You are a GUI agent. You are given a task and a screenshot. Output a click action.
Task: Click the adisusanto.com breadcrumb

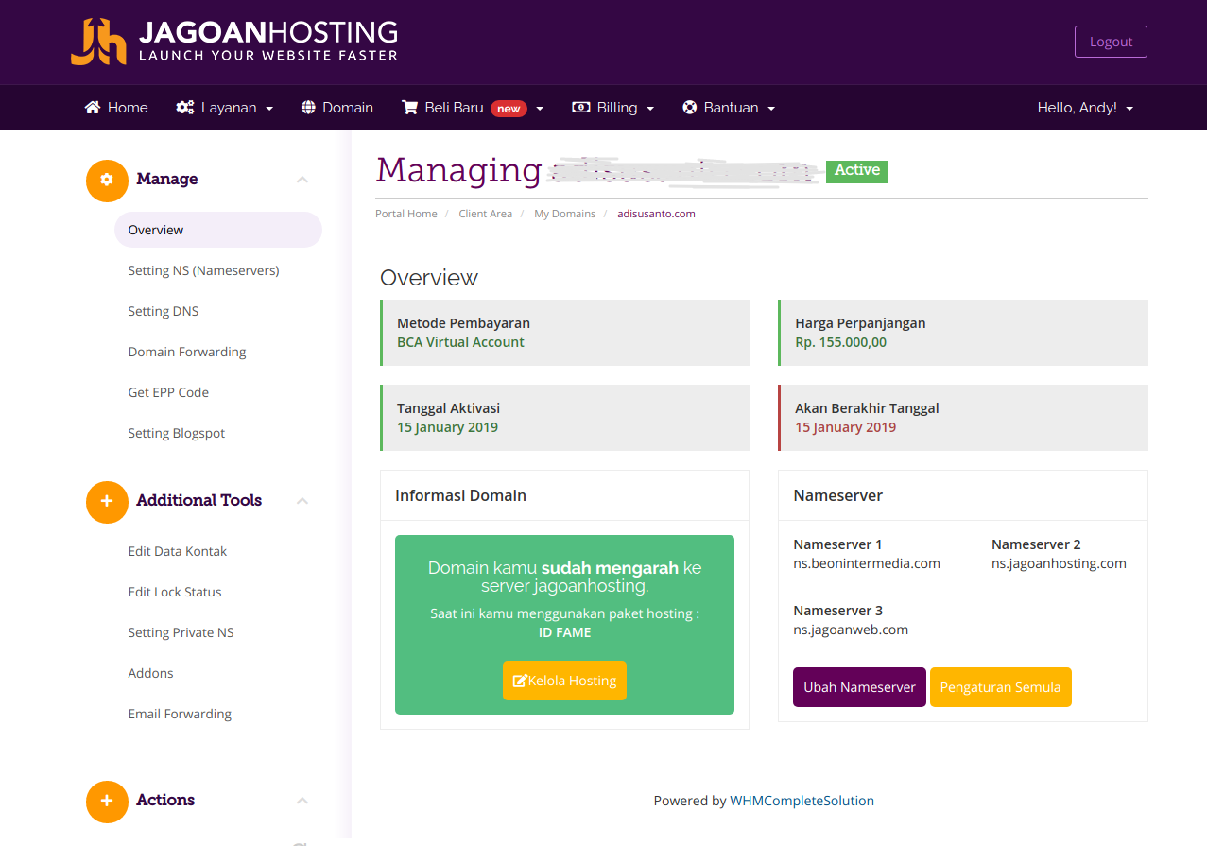tap(656, 214)
